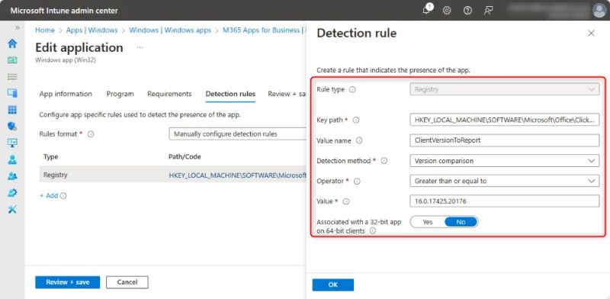Set 32-bit app toggle to Yes

(428, 222)
